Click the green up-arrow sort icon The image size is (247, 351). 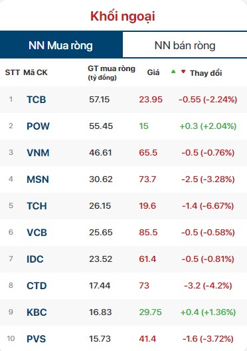[173, 72]
